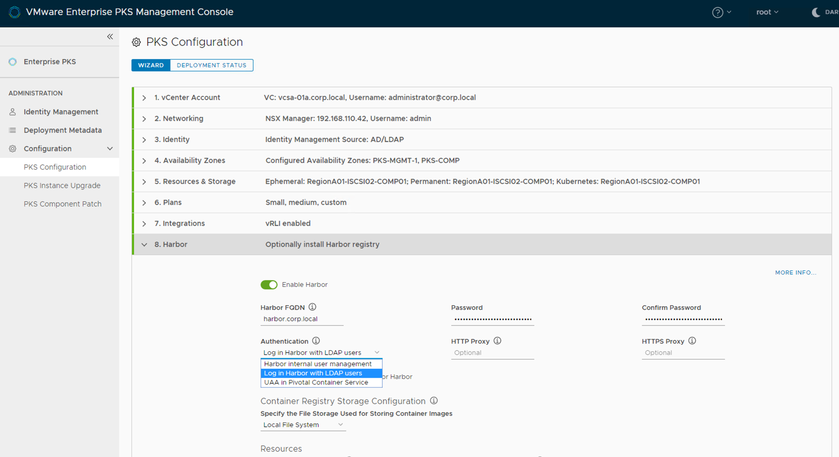Switch to the Wizard tab
The width and height of the screenshot is (839, 457).
pyautogui.click(x=151, y=65)
